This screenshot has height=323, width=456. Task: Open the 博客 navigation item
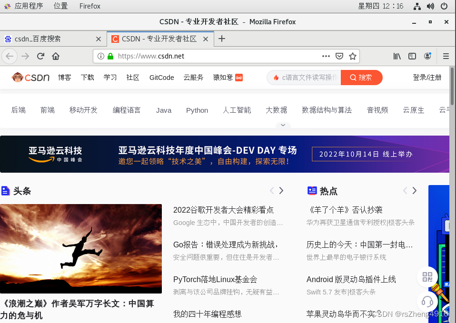click(x=65, y=78)
